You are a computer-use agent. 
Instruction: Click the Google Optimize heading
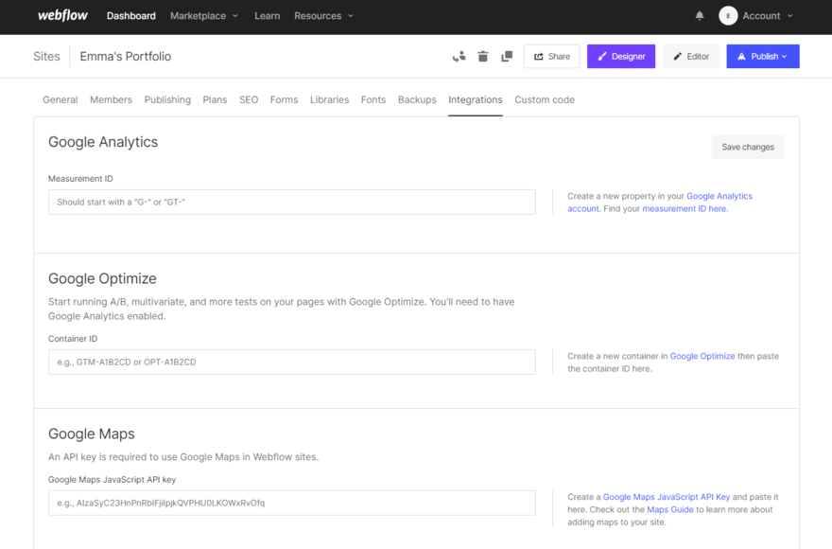[102, 278]
